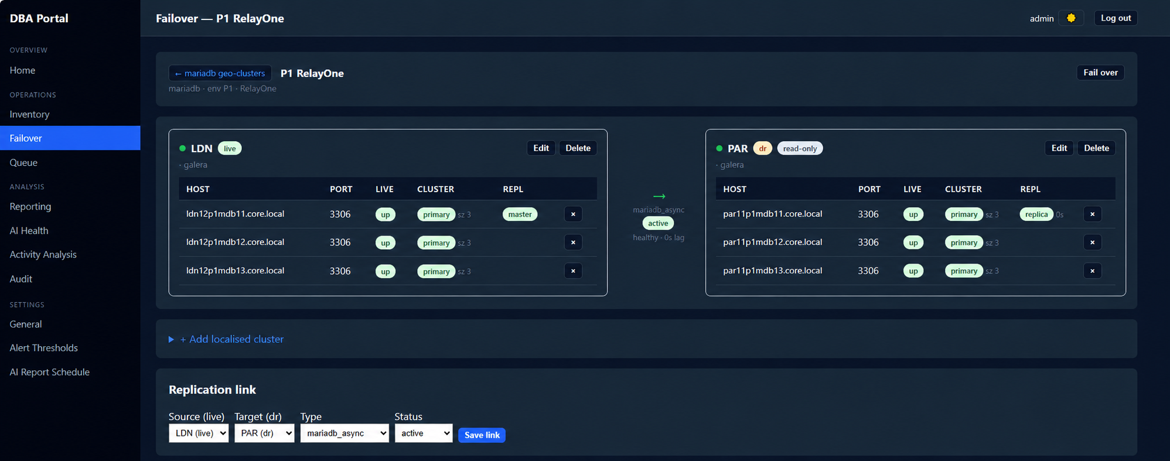Image resolution: width=1170 pixels, height=461 pixels.
Task: Remove host ldn12p1mdb11.core.local with x
Action: coord(573,214)
